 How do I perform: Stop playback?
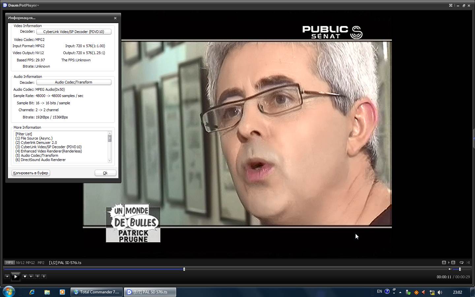pyautogui.click(x=25, y=277)
